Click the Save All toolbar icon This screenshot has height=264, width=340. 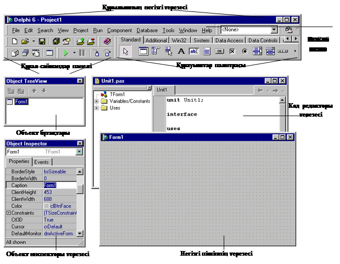click(x=56, y=41)
